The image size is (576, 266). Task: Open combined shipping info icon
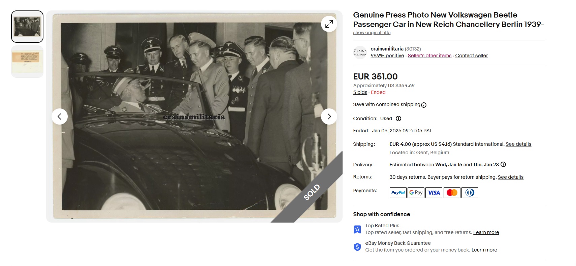424,105
